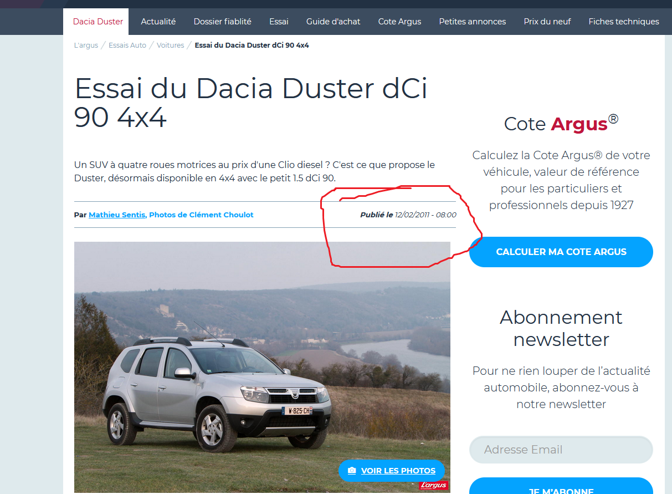The image size is (672, 494).
Task: Open the Fiches techniques tab
Action: coord(624,21)
